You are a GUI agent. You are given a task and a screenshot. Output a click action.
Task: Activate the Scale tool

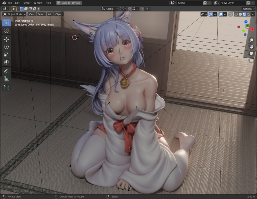[6, 54]
